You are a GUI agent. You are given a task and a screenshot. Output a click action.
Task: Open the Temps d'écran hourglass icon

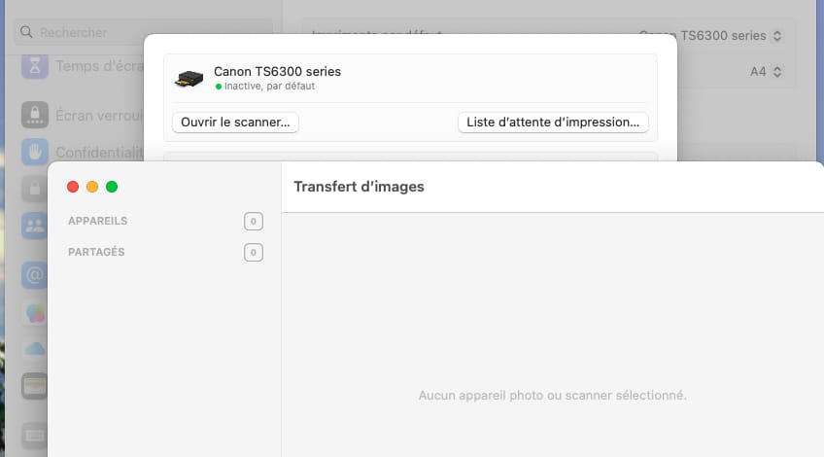pos(35,66)
